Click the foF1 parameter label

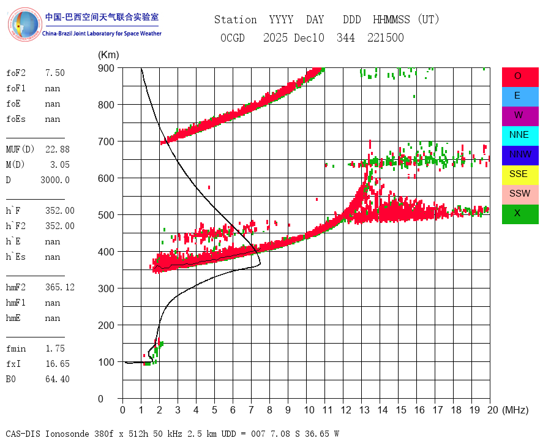tap(16, 88)
